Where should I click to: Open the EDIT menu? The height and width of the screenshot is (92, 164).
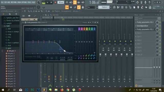click(6, 2)
